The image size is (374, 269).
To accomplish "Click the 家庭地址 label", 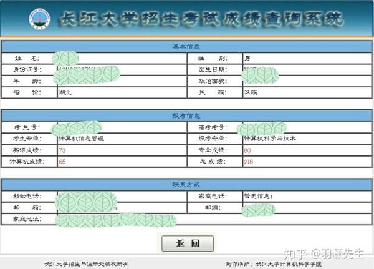I will pyautogui.click(x=27, y=219).
